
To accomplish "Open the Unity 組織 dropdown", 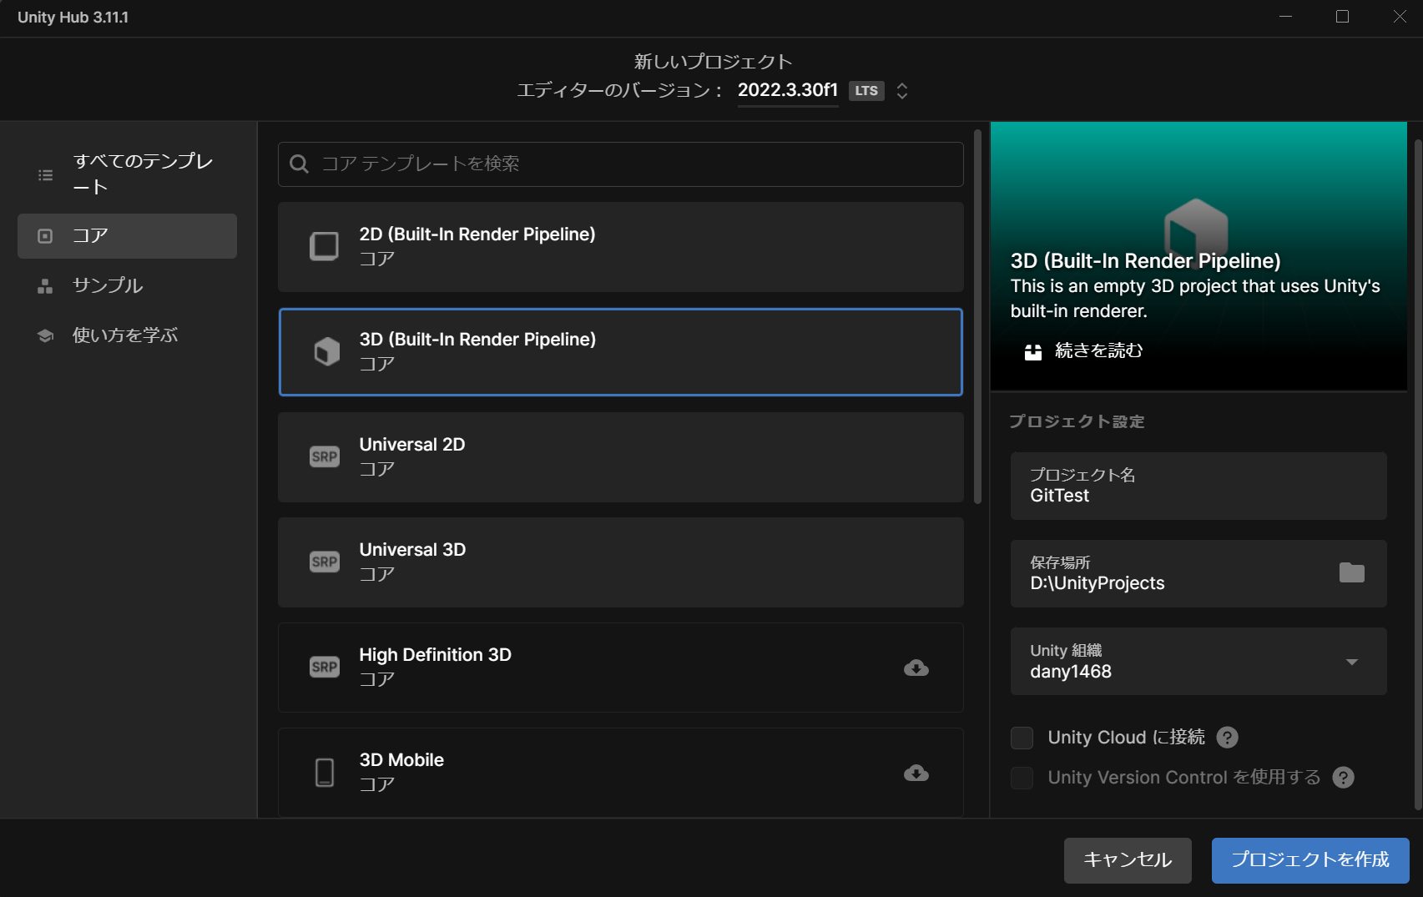I will tap(1198, 661).
